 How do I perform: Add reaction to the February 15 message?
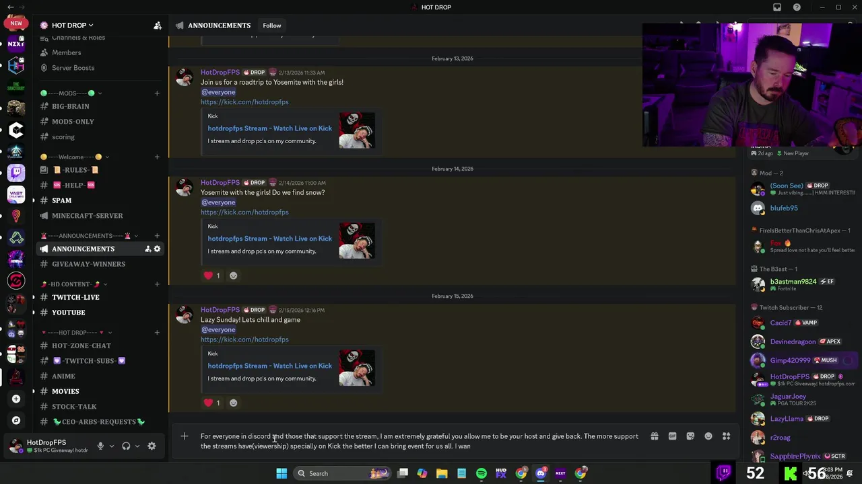tap(233, 403)
